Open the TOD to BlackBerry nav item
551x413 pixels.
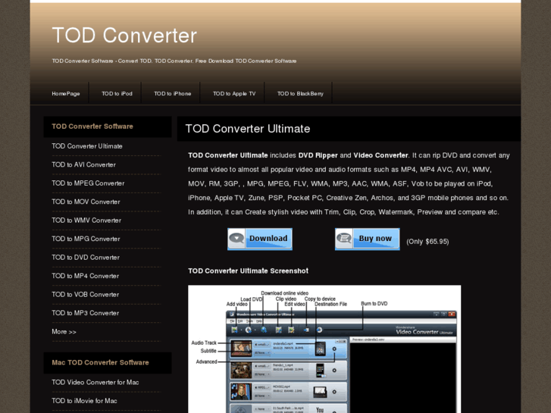[x=300, y=93]
